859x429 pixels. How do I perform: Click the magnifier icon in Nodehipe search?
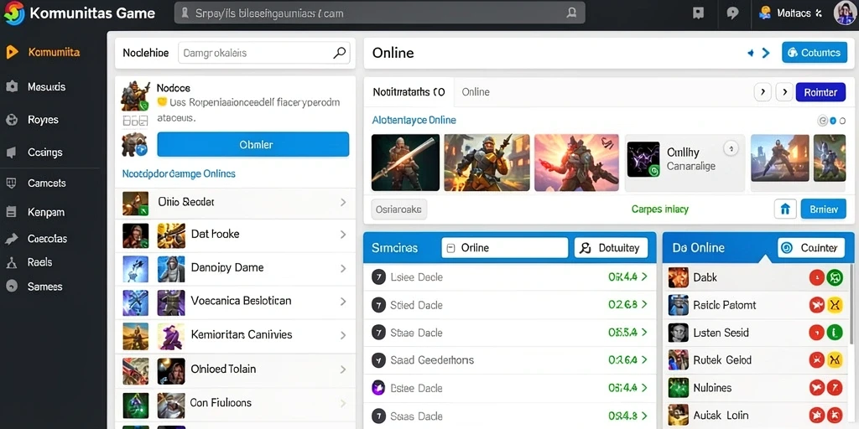(x=339, y=53)
